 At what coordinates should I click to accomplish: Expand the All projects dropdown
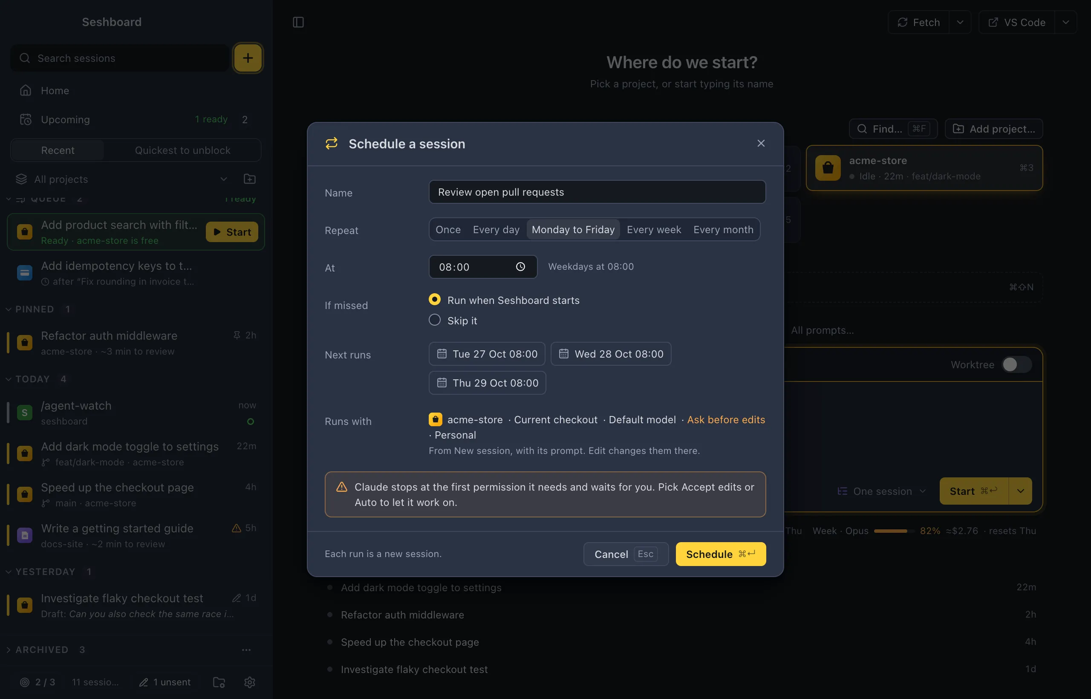tap(223, 179)
